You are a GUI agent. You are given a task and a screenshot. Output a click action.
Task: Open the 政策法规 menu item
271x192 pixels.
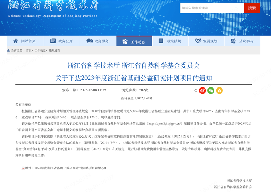click(x=170, y=41)
